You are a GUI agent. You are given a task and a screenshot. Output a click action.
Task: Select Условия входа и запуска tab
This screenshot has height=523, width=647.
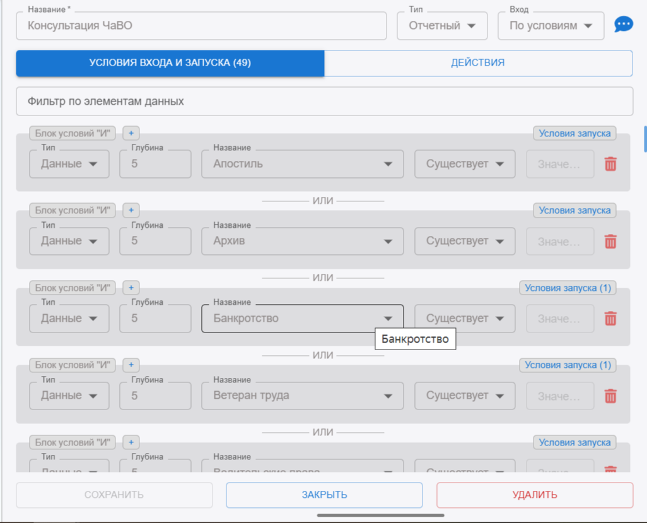point(170,63)
